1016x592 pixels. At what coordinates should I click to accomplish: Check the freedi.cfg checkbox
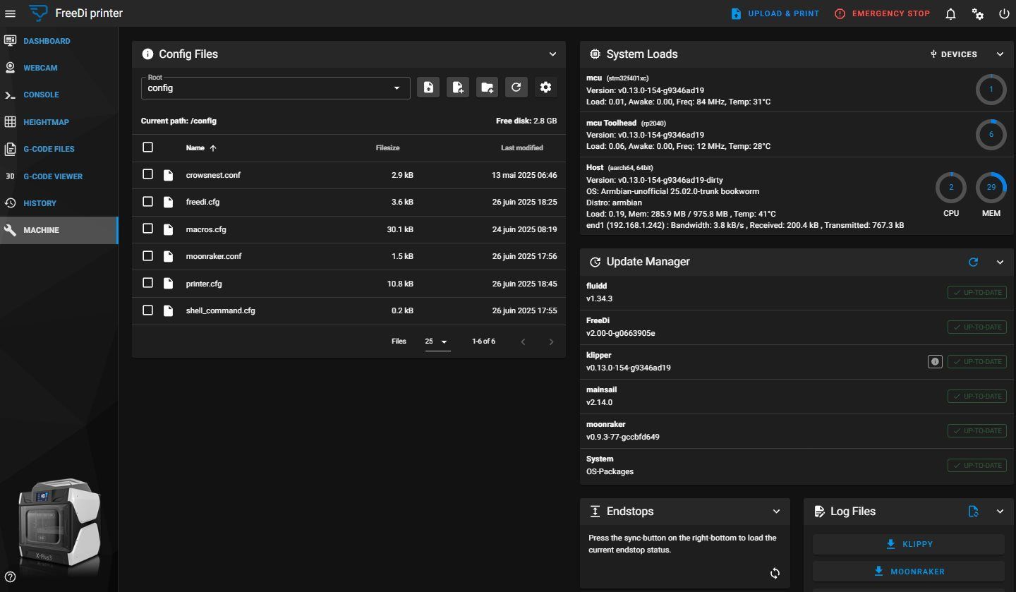coord(147,202)
